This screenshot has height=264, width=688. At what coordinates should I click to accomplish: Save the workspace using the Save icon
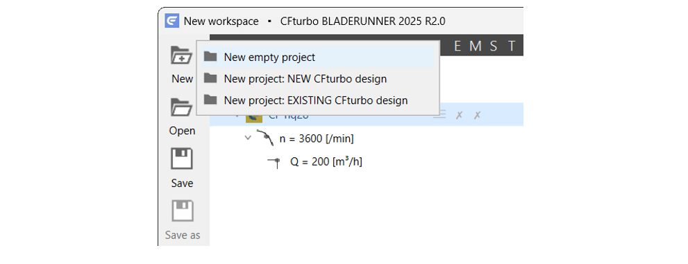tap(182, 159)
